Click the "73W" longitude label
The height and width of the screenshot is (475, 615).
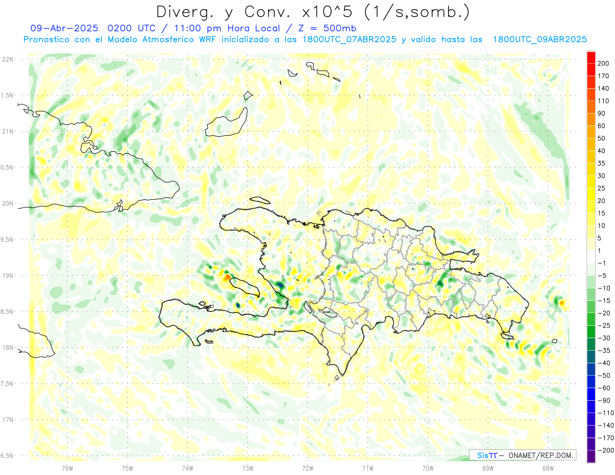[248, 468]
